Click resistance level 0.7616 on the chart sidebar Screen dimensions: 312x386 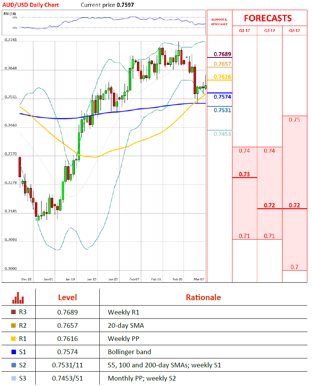pos(222,77)
